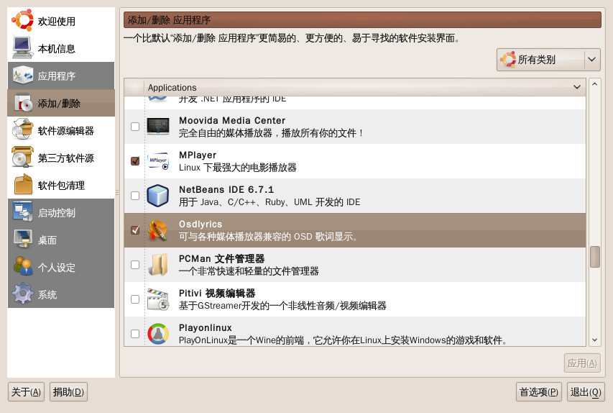Open the 软件包清理 entry

[61, 185]
